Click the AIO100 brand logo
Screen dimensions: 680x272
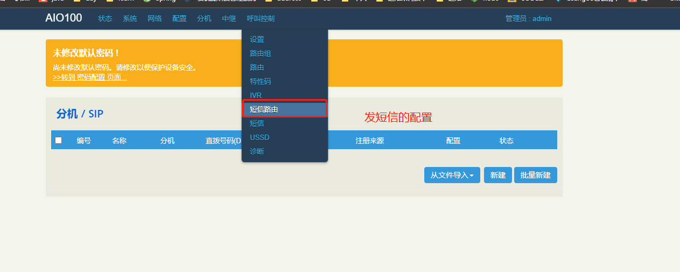tap(64, 18)
